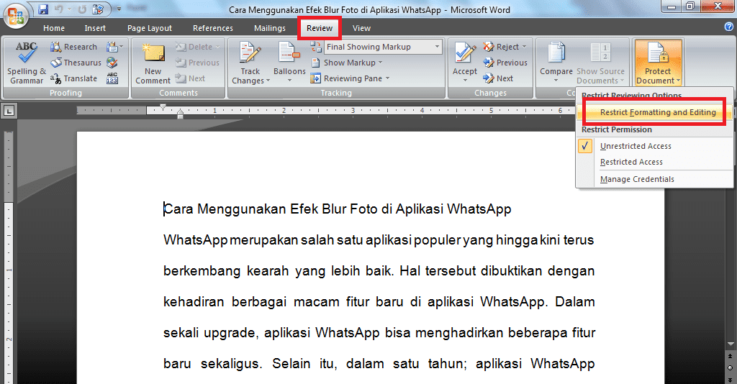Click the Office button logo
Viewport: 737px width, 384px height.
pyautogui.click(x=16, y=16)
